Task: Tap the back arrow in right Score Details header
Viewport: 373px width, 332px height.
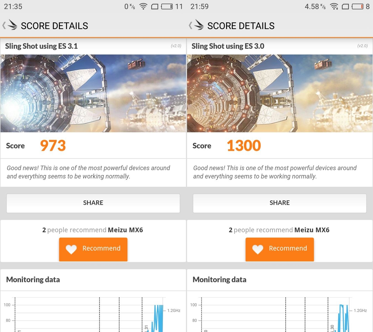Action: point(190,26)
